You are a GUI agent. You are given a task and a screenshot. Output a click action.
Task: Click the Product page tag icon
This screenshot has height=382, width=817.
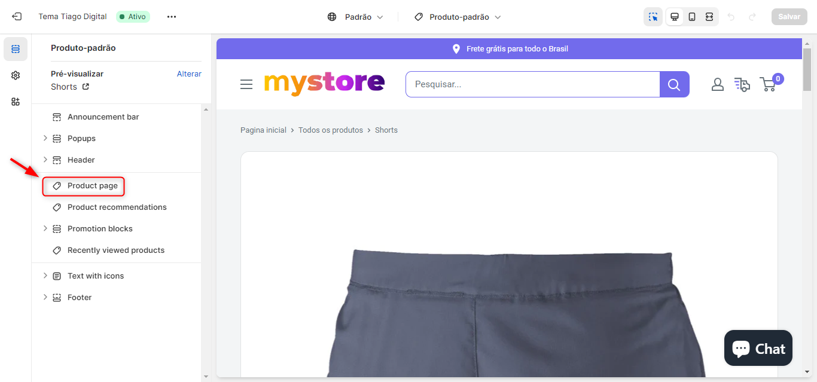(x=57, y=186)
